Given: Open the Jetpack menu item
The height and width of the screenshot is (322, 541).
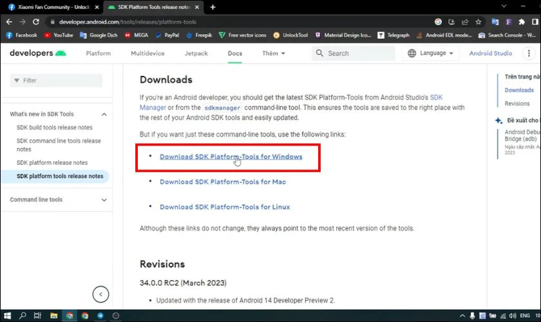Looking at the screenshot, I should [196, 53].
